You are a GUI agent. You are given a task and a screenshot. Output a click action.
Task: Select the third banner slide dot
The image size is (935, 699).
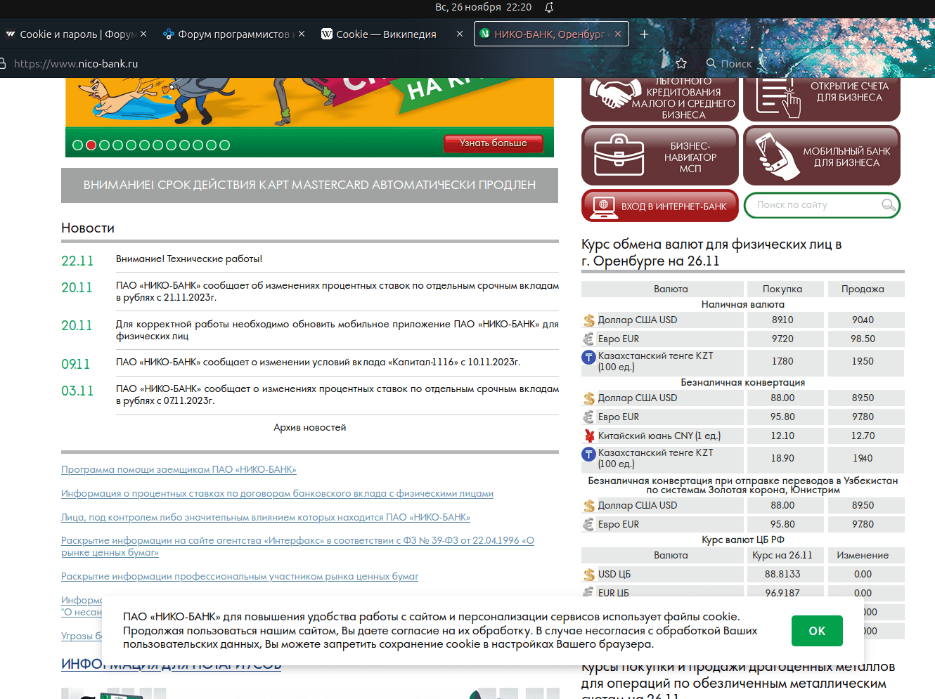pos(105,145)
